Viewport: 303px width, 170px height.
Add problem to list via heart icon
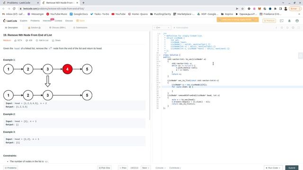tap(37, 41)
